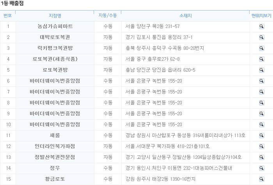The height and width of the screenshot is (185, 273).
Task: Select row number 3 cell
Action: [8, 48]
